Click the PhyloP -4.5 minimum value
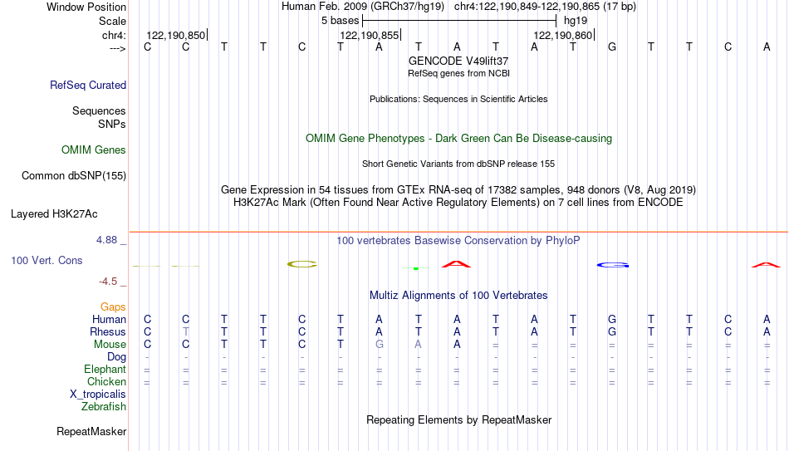Image resolution: width=789 pixels, height=451 pixels. [x=108, y=282]
